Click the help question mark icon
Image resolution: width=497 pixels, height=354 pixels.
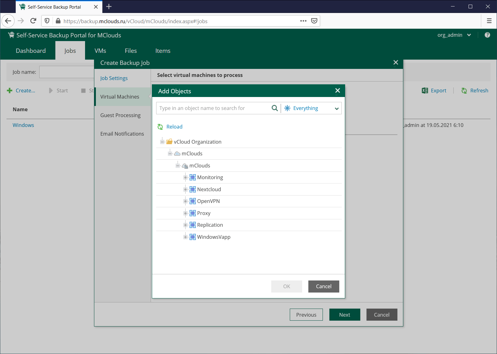(487, 35)
